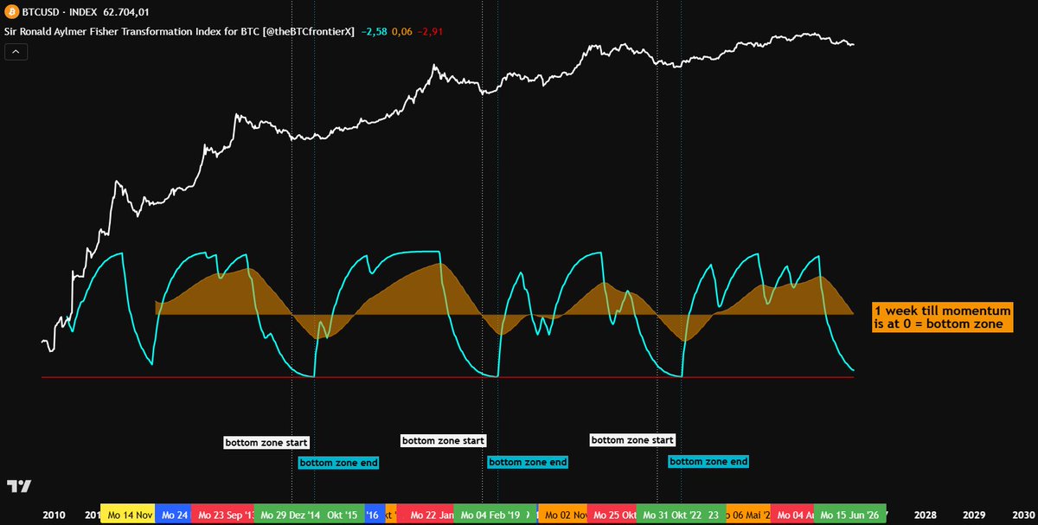
Task: Click the red value -2,91
Action: point(432,32)
